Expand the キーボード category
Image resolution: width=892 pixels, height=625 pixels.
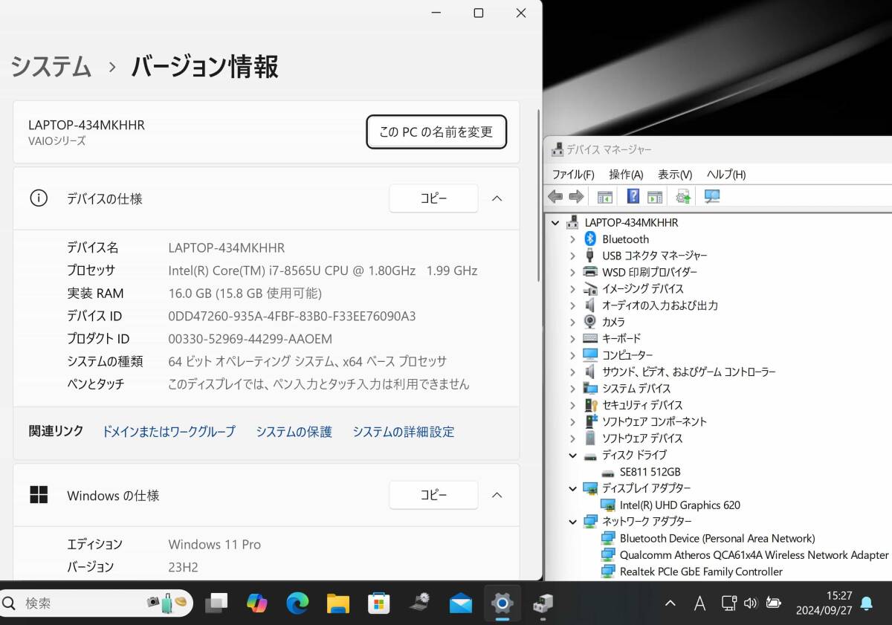click(x=572, y=338)
